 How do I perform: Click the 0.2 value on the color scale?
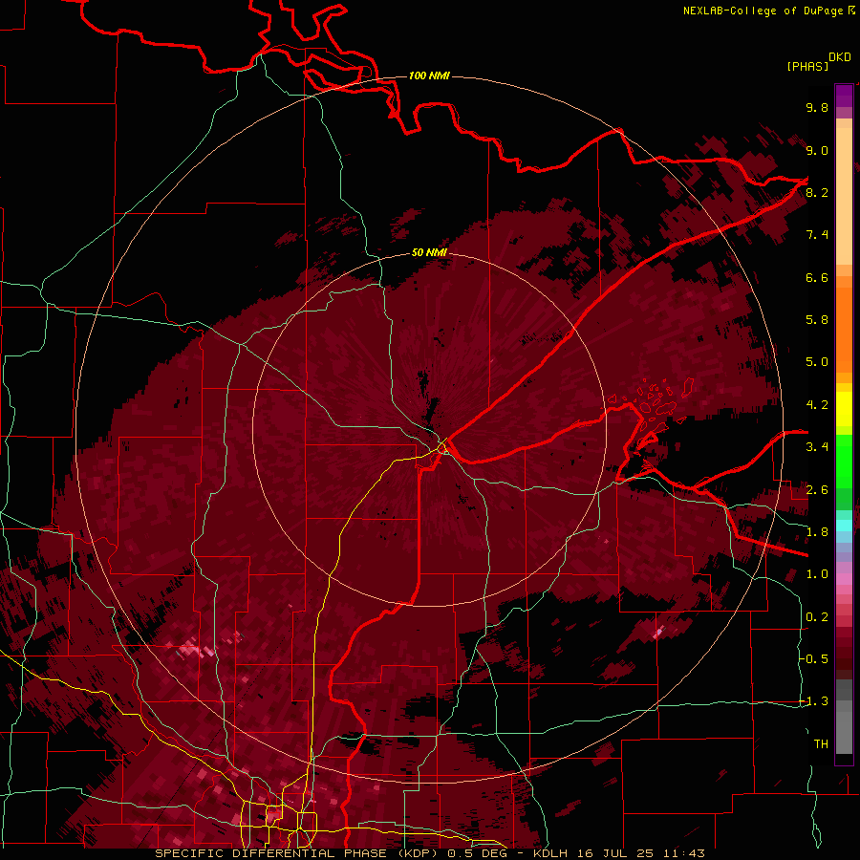(817, 617)
